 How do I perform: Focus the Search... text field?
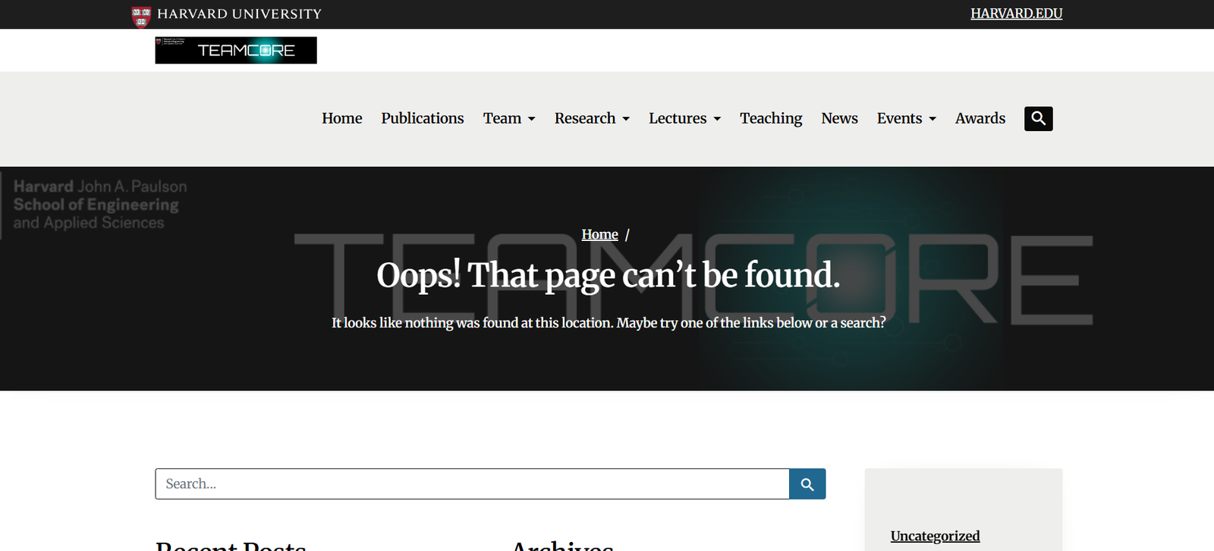point(472,484)
